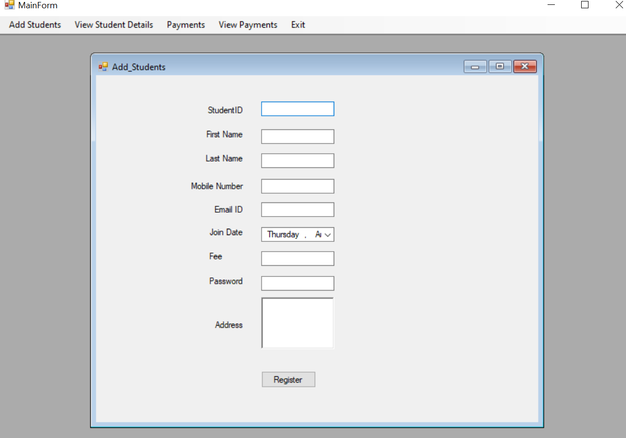The height and width of the screenshot is (438, 626).
Task: Click the Fee text box
Action: [x=297, y=258]
